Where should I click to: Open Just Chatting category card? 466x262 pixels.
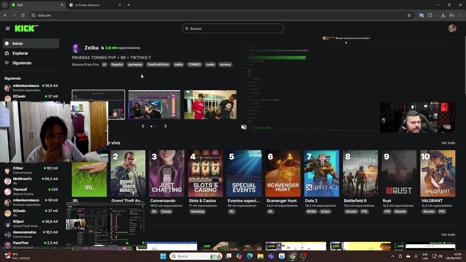(167, 174)
